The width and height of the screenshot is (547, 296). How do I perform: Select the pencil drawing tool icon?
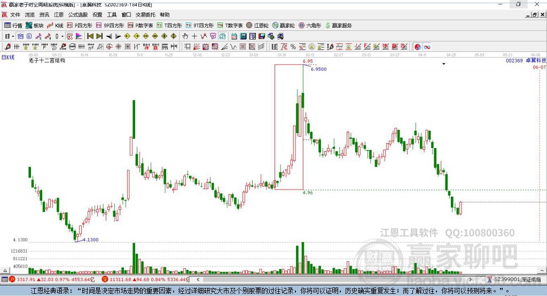coord(7,47)
